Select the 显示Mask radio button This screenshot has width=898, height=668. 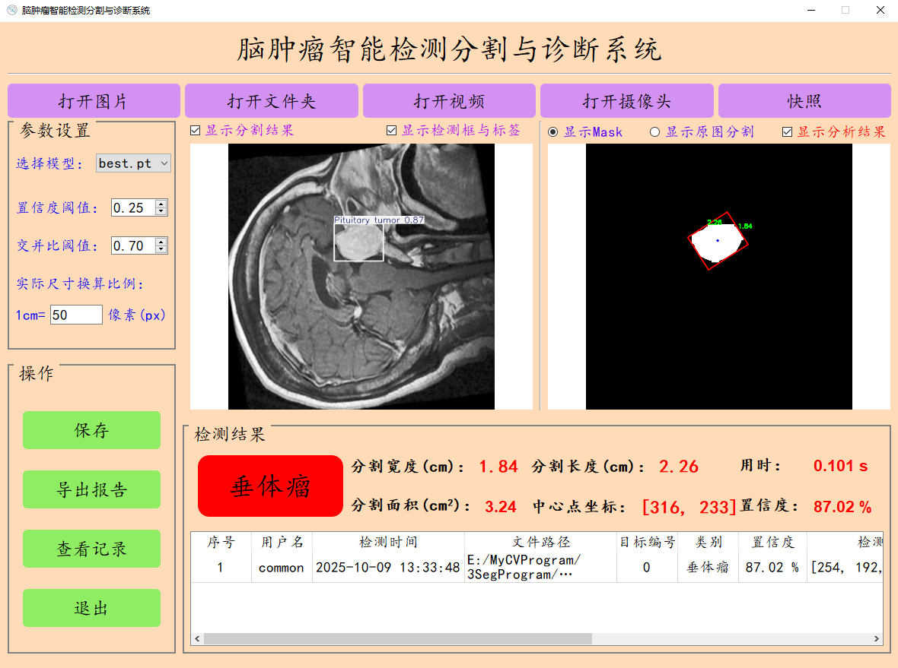pos(552,132)
